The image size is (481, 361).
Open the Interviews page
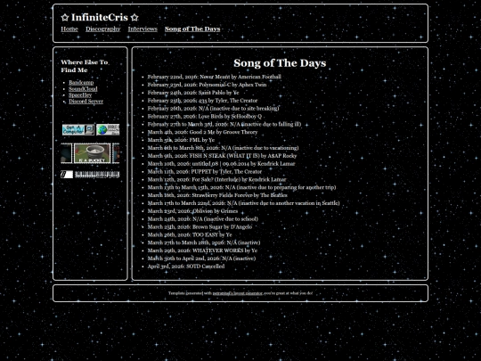coord(143,29)
